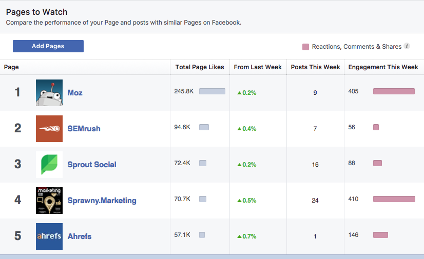The height and width of the screenshot is (259, 424).
Task: Click Moz's pink engagement bar
Action: pyautogui.click(x=394, y=91)
